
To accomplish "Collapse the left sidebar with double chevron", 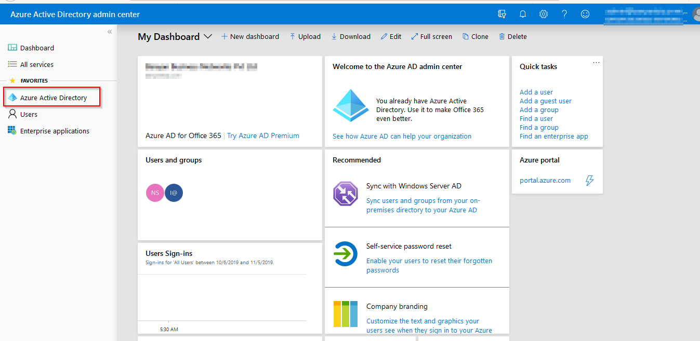I will tap(110, 32).
